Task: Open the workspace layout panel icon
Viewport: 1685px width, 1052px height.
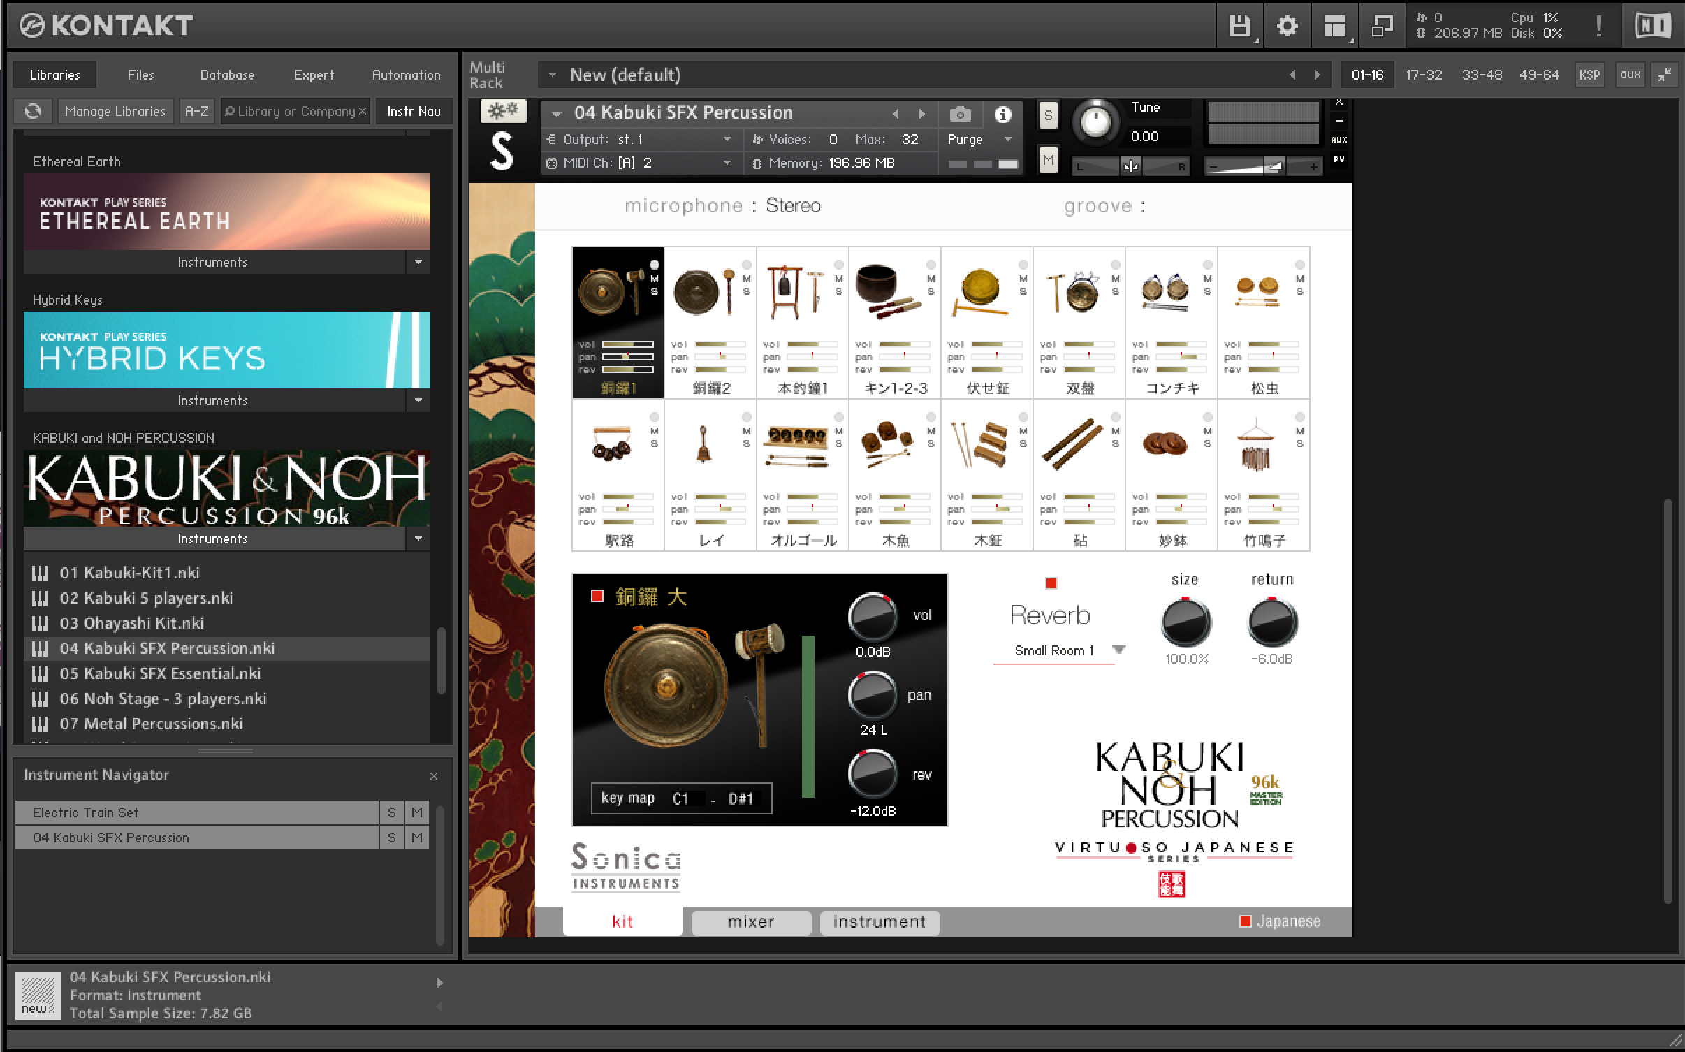Action: (1334, 27)
